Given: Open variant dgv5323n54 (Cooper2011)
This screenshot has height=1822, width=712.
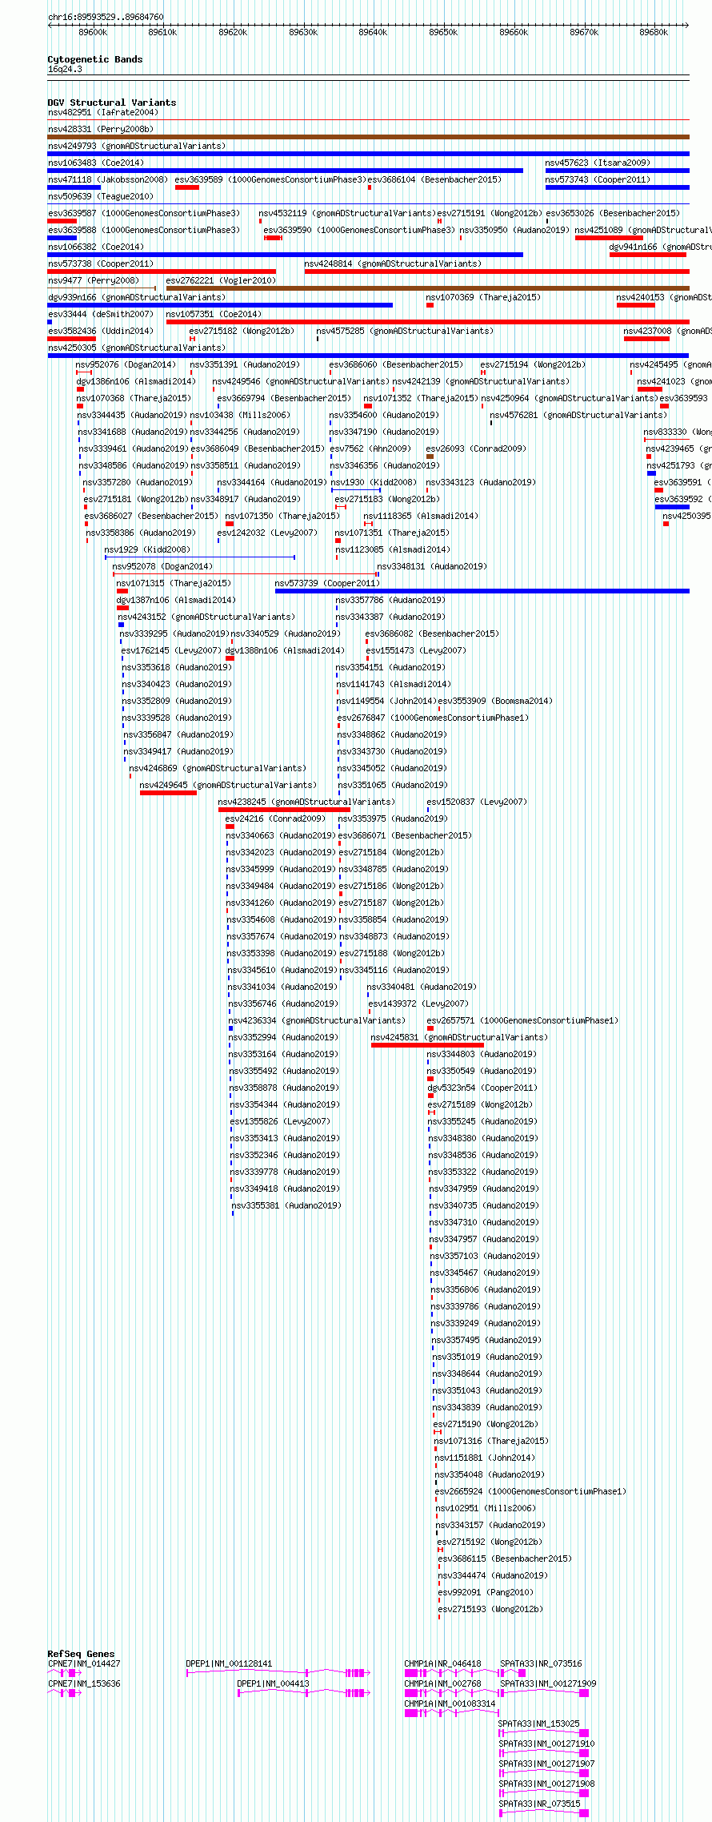Looking at the screenshot, I should [482, 1088].
